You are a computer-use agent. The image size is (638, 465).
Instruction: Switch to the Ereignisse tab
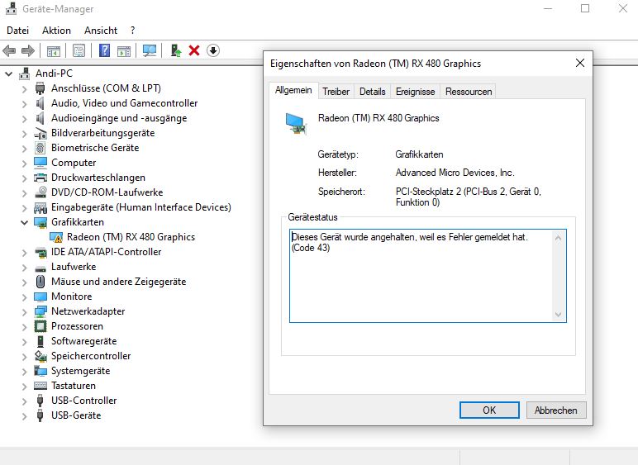tap(415, 92)
